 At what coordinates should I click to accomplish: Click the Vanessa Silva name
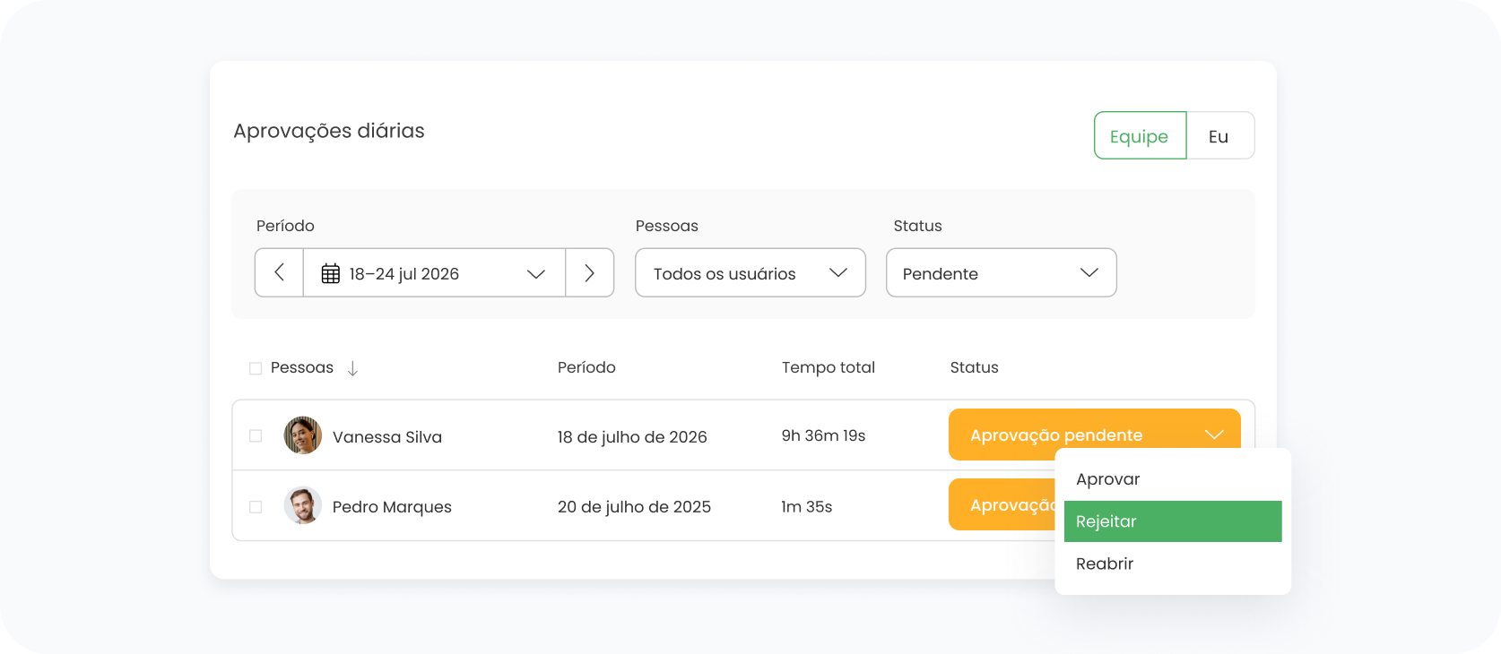(386, 437)
